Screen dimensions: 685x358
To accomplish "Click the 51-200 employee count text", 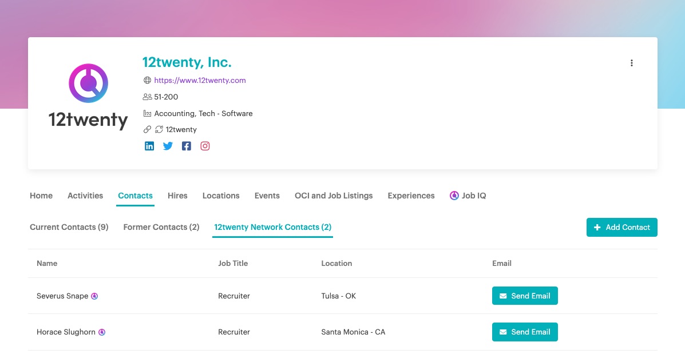I will coord(166,97).
